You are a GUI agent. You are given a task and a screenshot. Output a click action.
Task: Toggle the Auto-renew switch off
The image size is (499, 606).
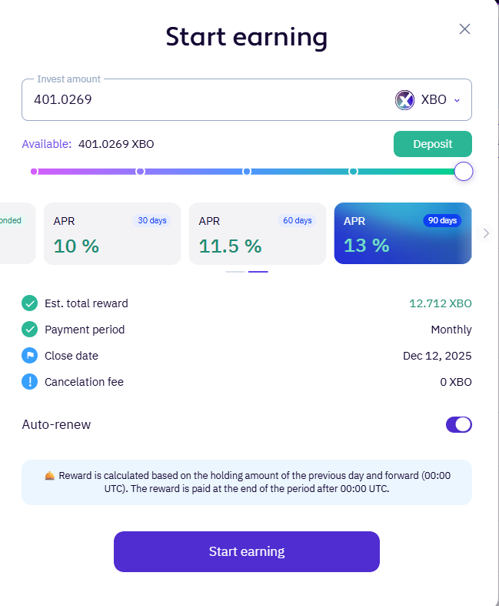pos(459,424)
